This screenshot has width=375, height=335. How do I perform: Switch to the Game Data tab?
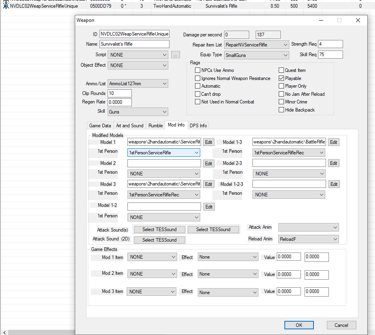click(100, 126)
